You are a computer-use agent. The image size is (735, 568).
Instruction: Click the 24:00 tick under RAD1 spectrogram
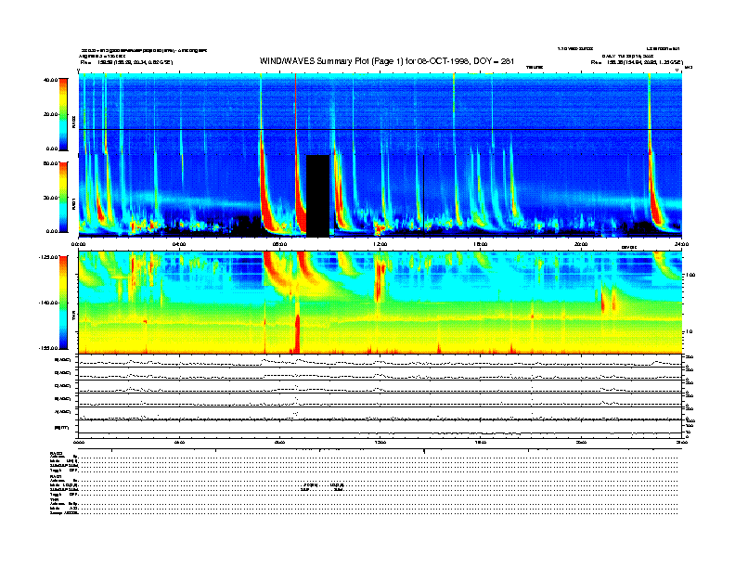(681, 244)
